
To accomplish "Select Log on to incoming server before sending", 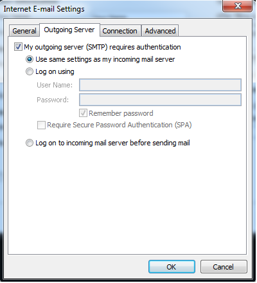I will [x=30, y=143].
